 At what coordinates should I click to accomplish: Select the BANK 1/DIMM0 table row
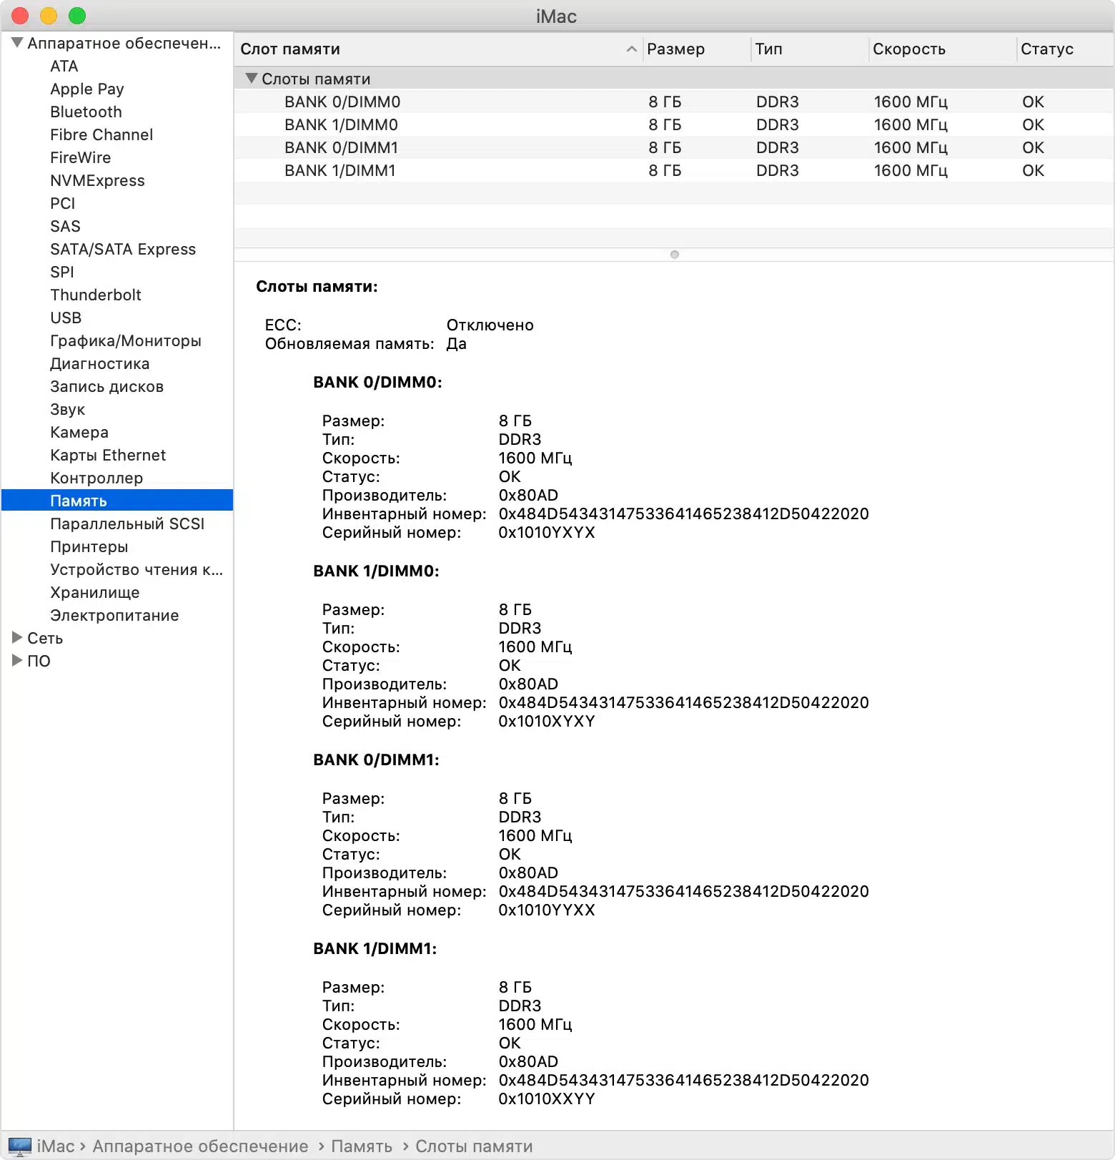coord(674,124)
